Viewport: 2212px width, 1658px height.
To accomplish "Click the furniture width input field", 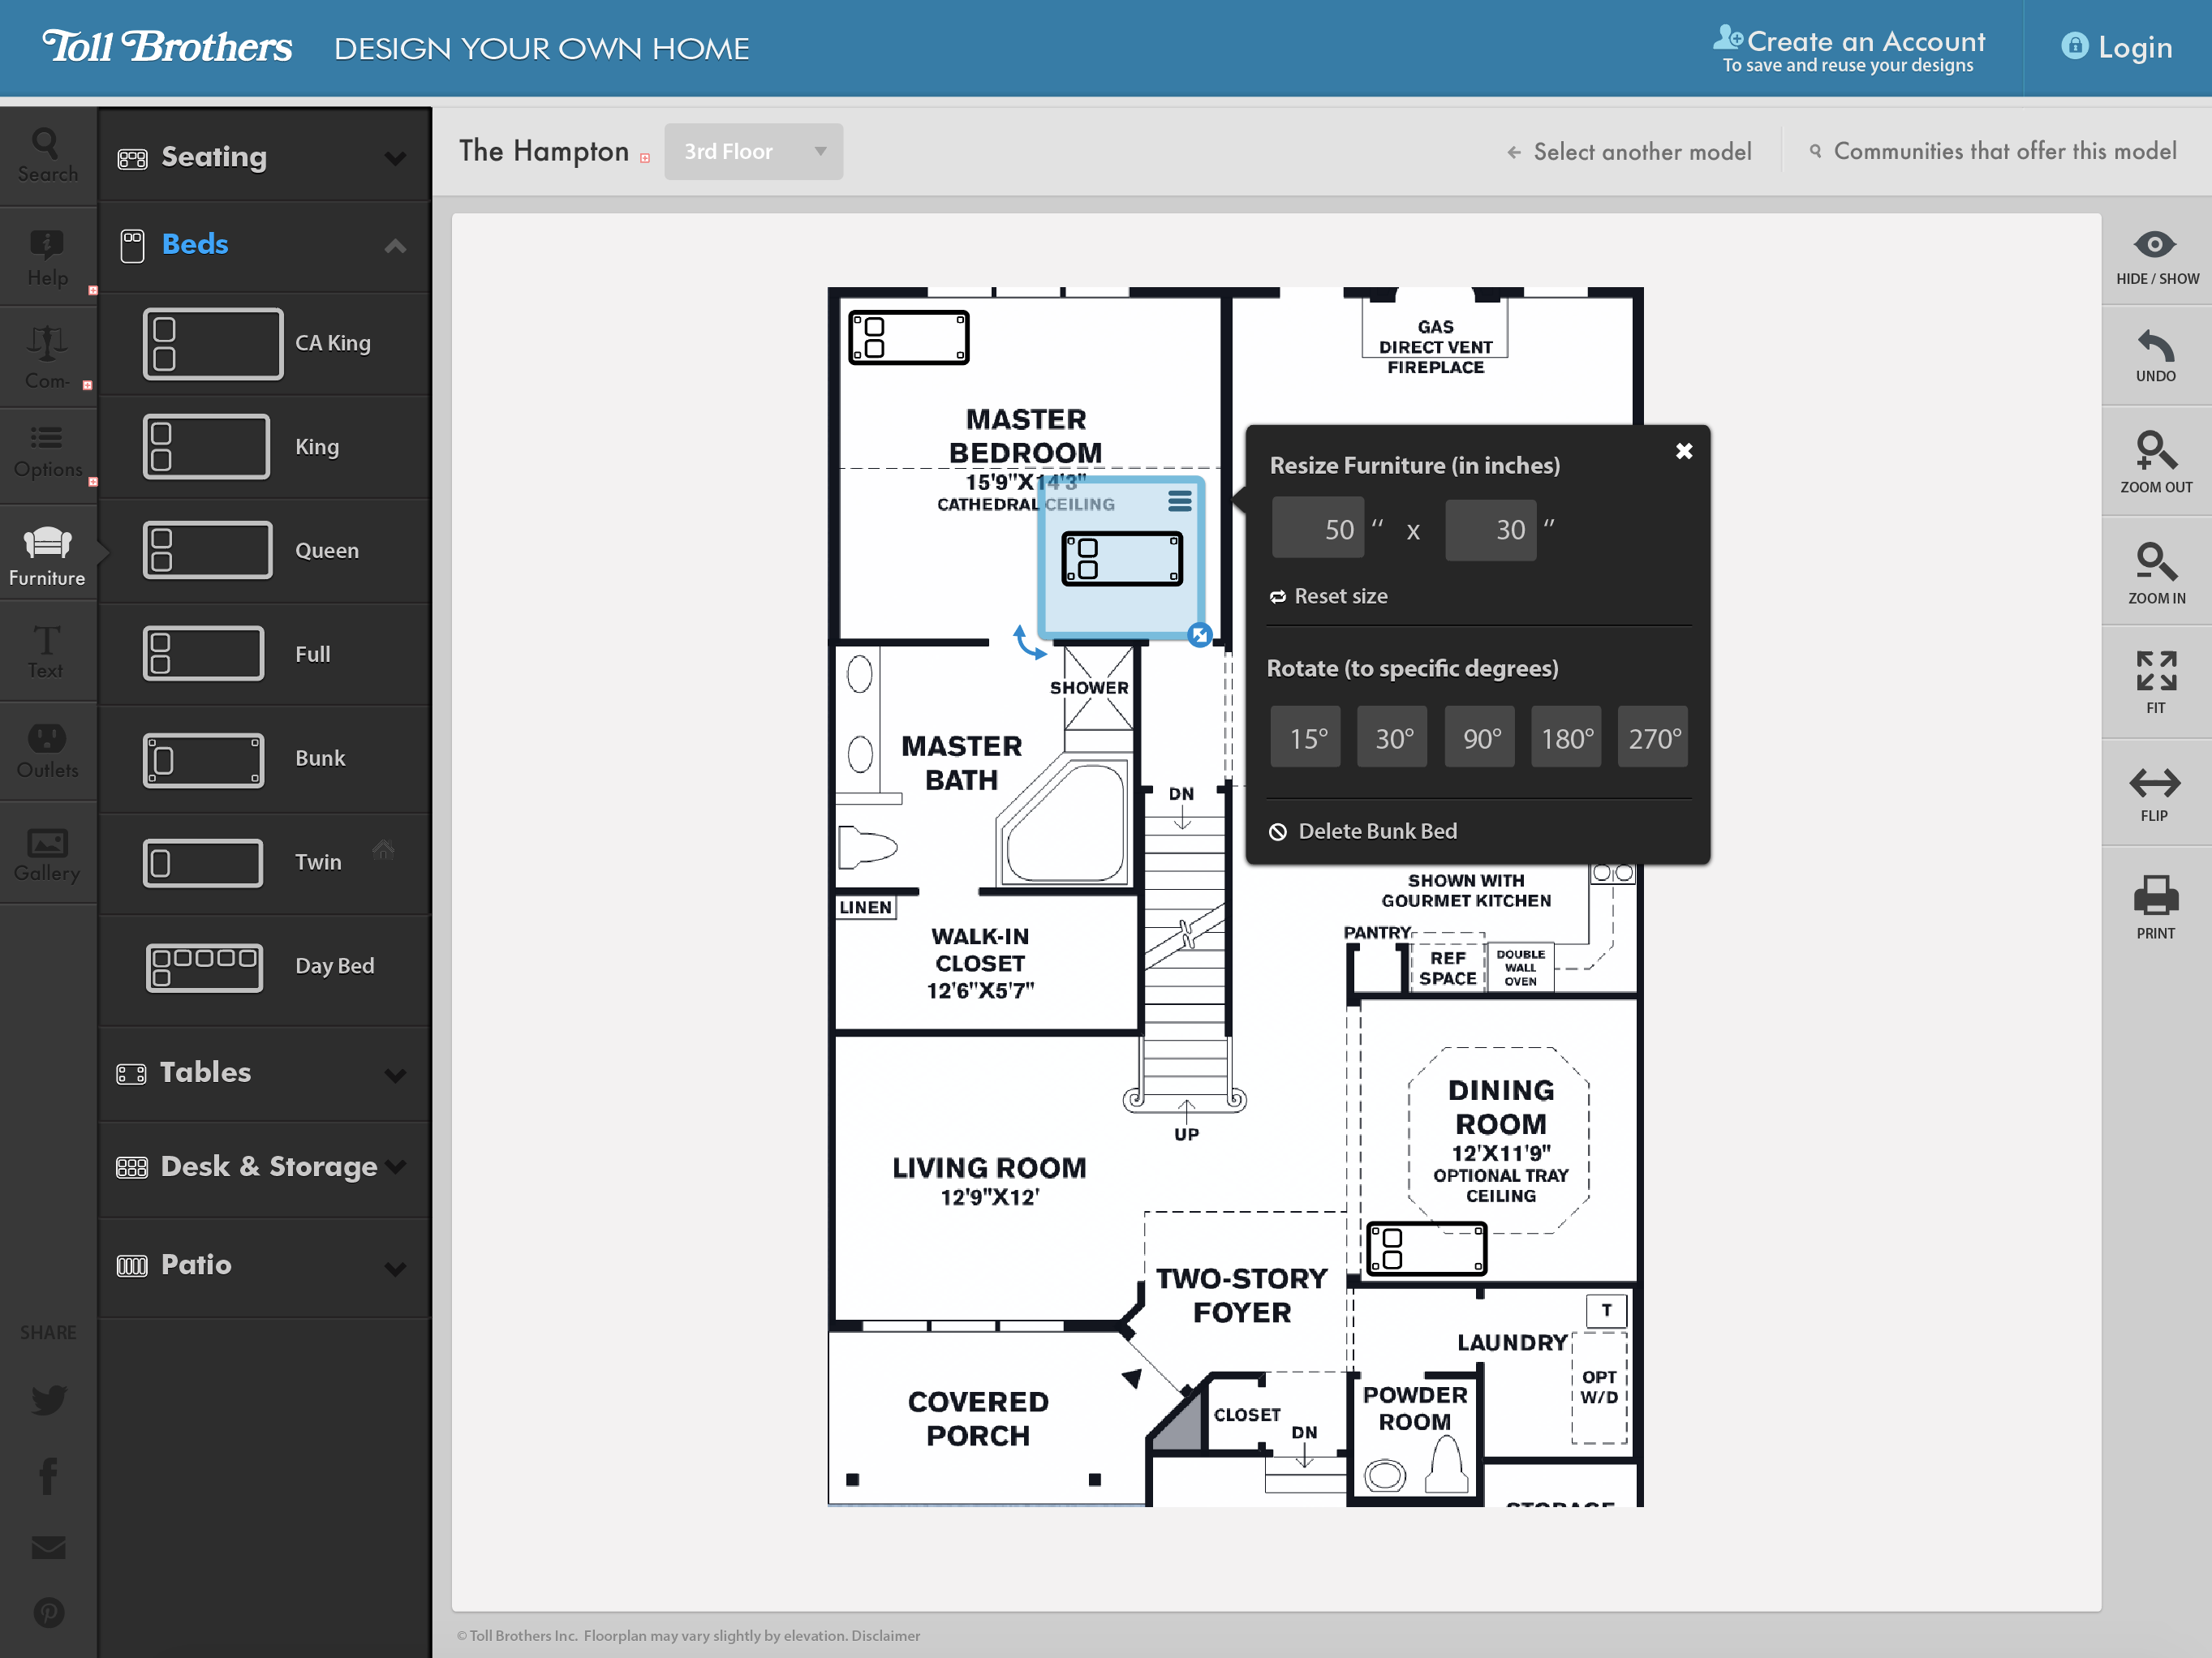I will tap(1318, 528).
